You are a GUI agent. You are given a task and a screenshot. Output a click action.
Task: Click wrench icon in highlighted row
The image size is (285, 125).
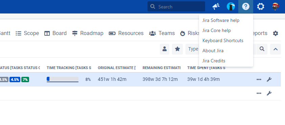coord(269,80)
